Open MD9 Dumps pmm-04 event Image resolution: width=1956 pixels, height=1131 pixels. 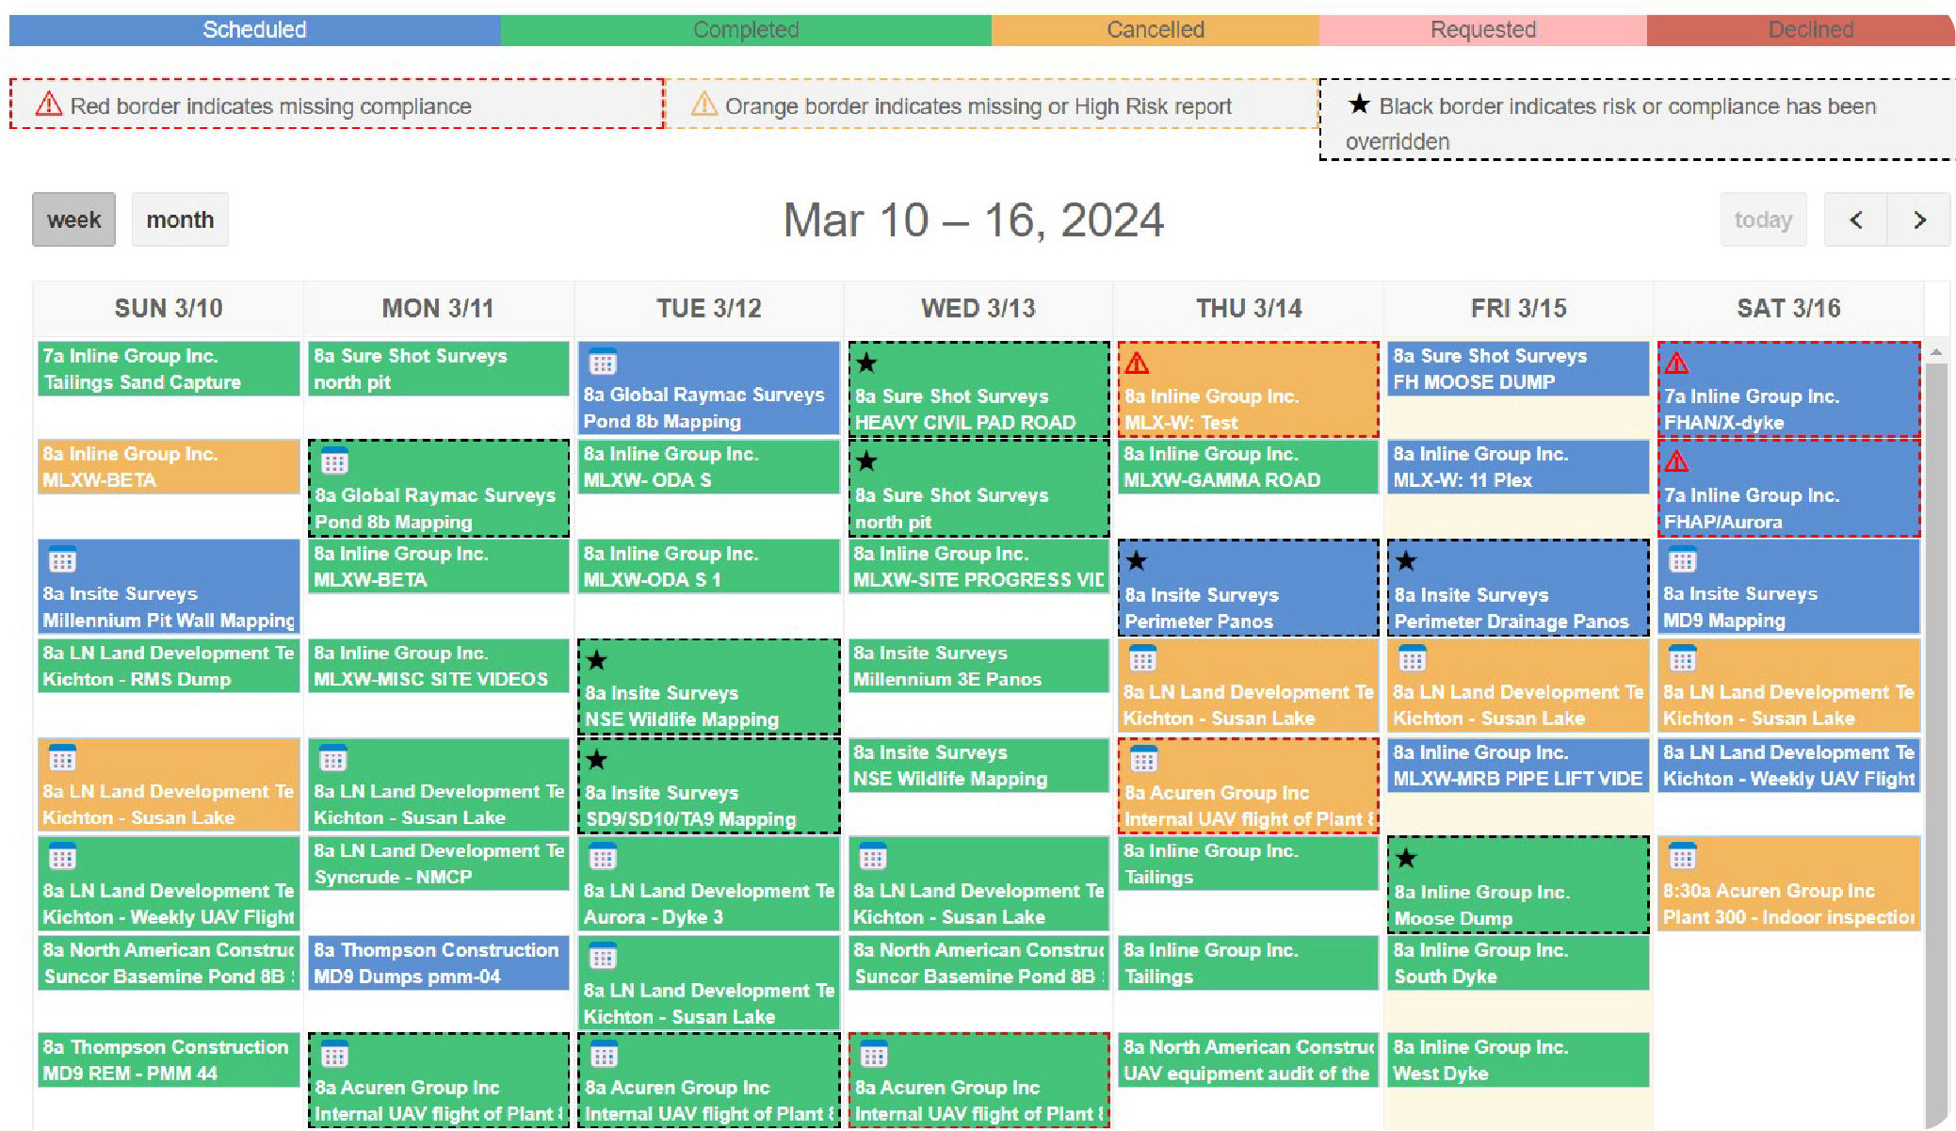pyautogui.click(x=439, y=962)
